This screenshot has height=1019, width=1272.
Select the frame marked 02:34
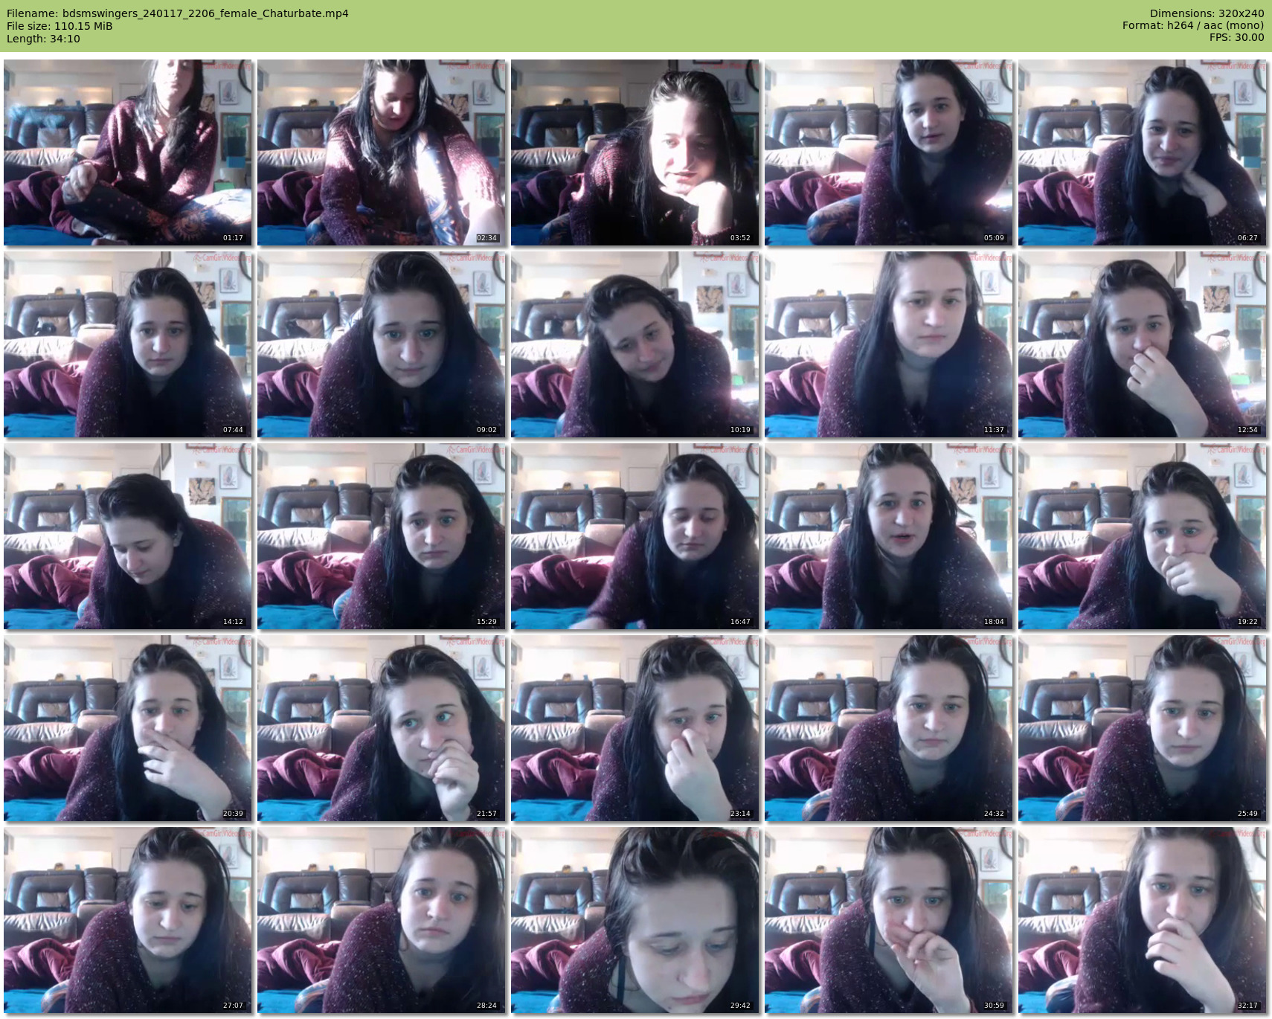tap(382, 152)
